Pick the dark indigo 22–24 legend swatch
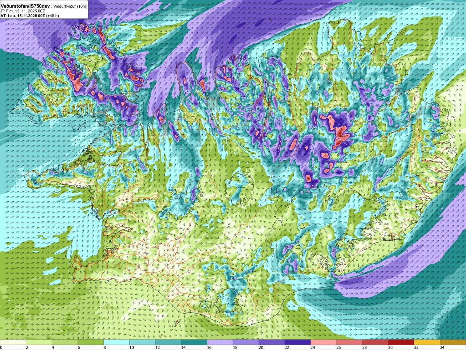This screenshot has width=466, height=350. [x=297, y=342]
